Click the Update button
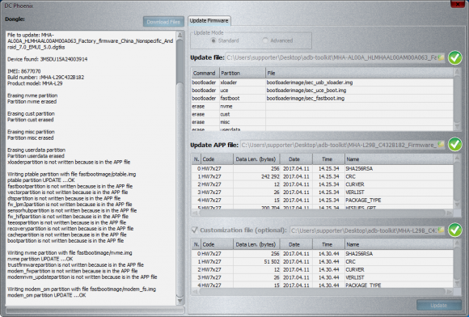Image resolution: width=469 pixels, height=317 pixels. click(439, 306)
